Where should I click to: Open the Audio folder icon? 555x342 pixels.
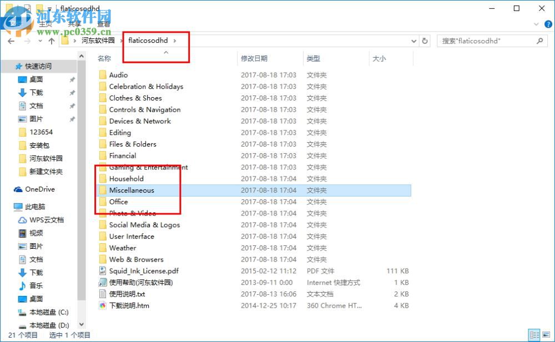pos(103,75)
